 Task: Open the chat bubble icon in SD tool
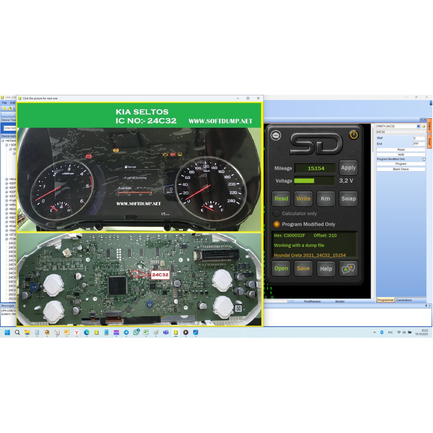pyautogui.click(x=276, y=135)
